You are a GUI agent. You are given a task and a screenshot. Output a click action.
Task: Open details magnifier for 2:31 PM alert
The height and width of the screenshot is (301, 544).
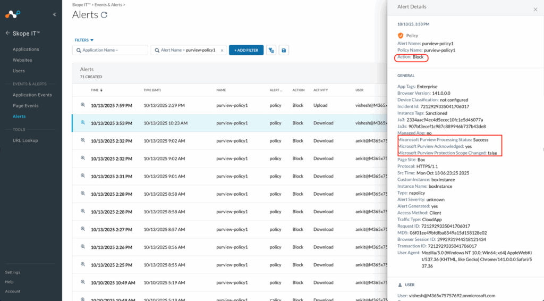(83, 176)
